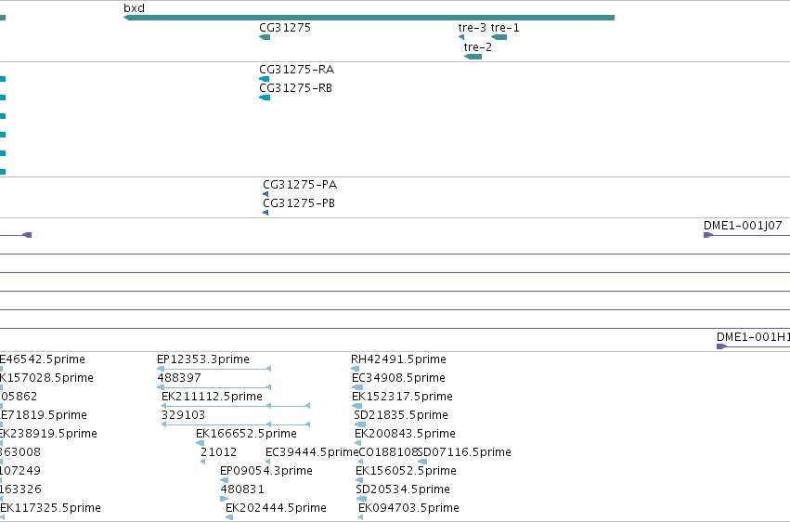Select CG31275-RB transcript glyph
The width and height of the screenshot is (790, 522).
(x=265, y=98)
